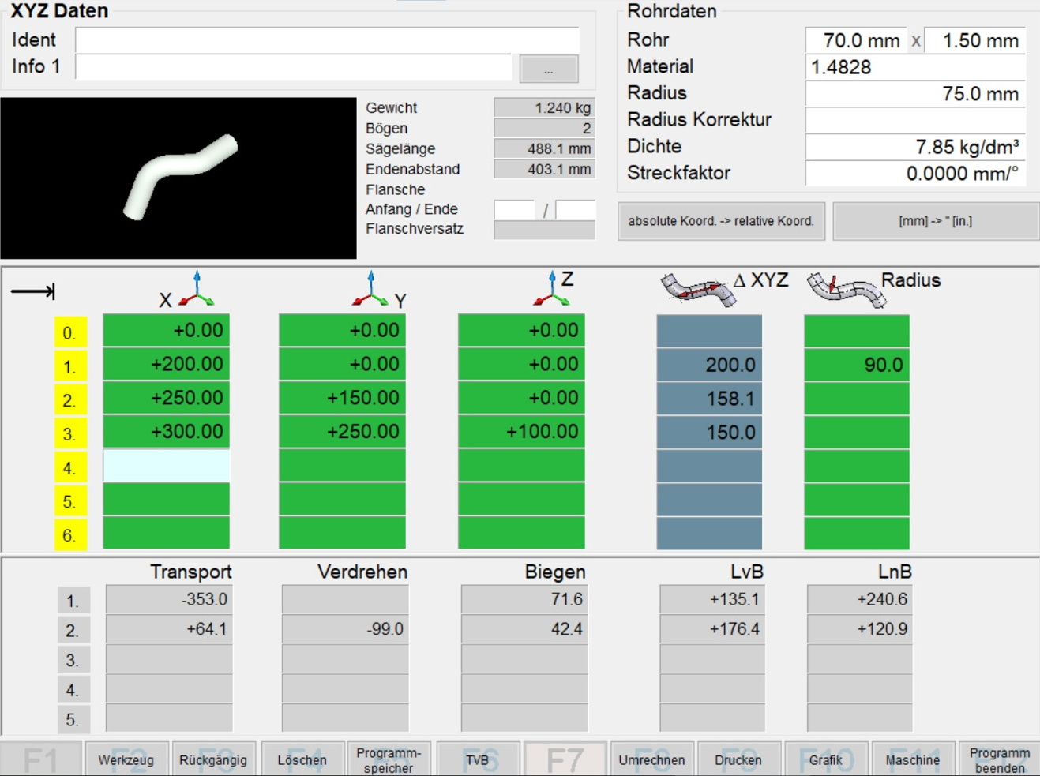Open the Programm-speicher
Screen dimensions: 1040x776
(x=389, y=760)
